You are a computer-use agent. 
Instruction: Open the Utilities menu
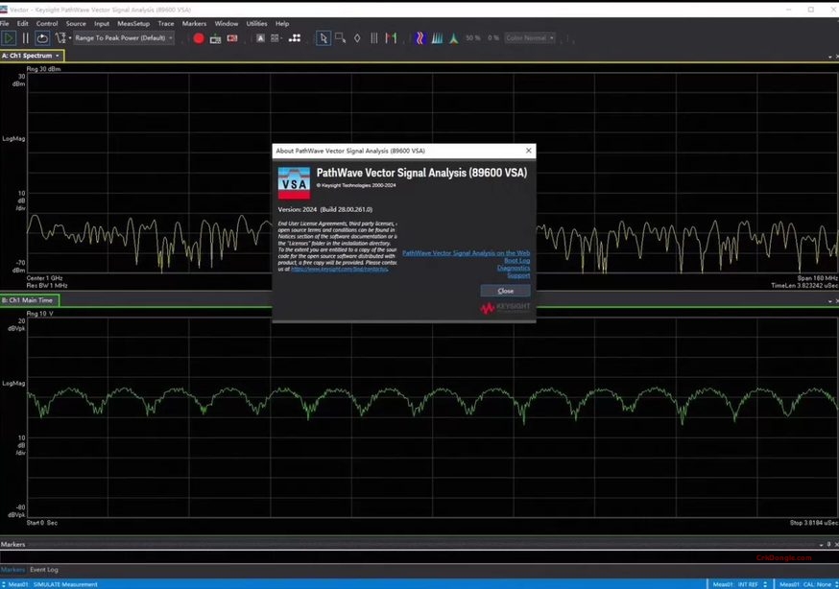click(257, 24)
